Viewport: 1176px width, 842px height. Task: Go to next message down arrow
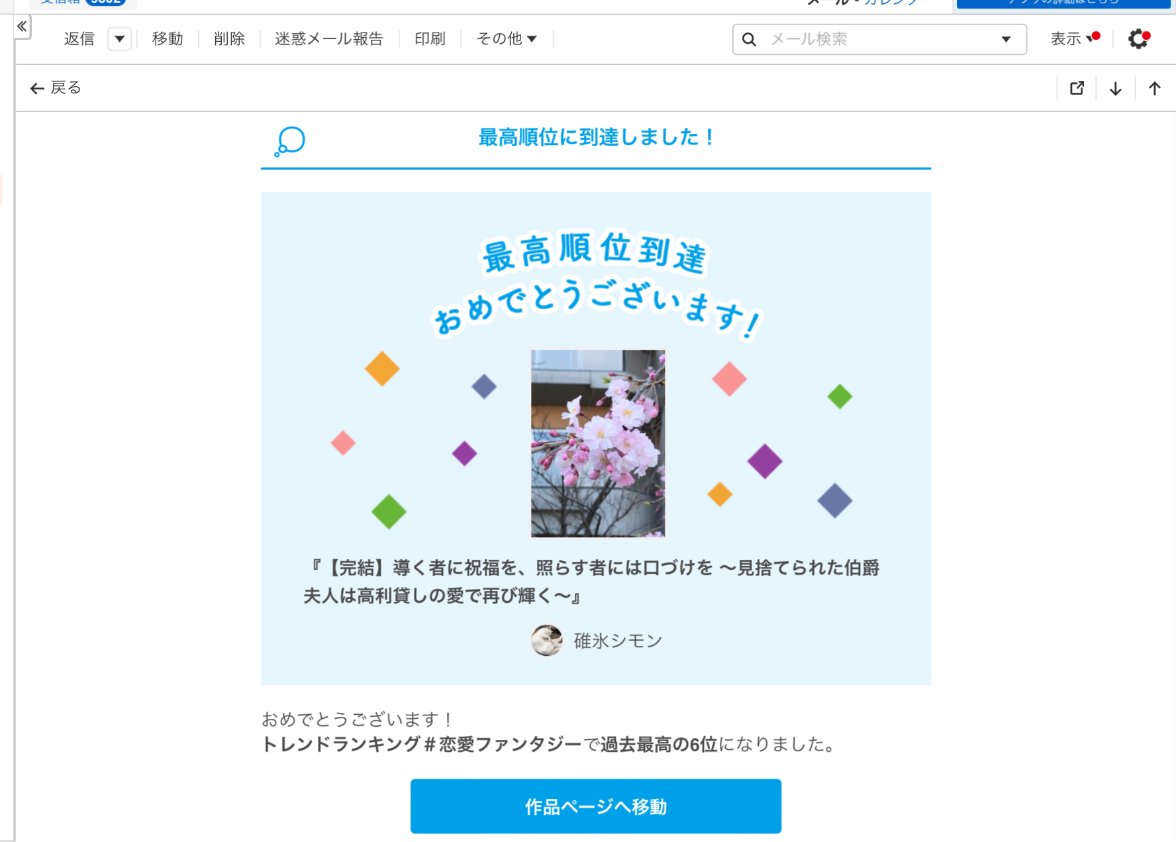(1116, 88)
